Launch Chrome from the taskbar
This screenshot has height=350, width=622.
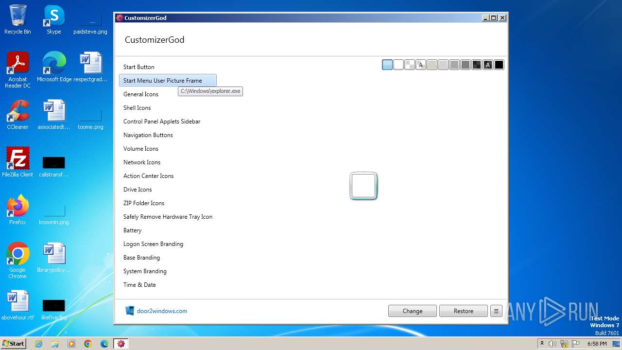[x=88, y=344]
